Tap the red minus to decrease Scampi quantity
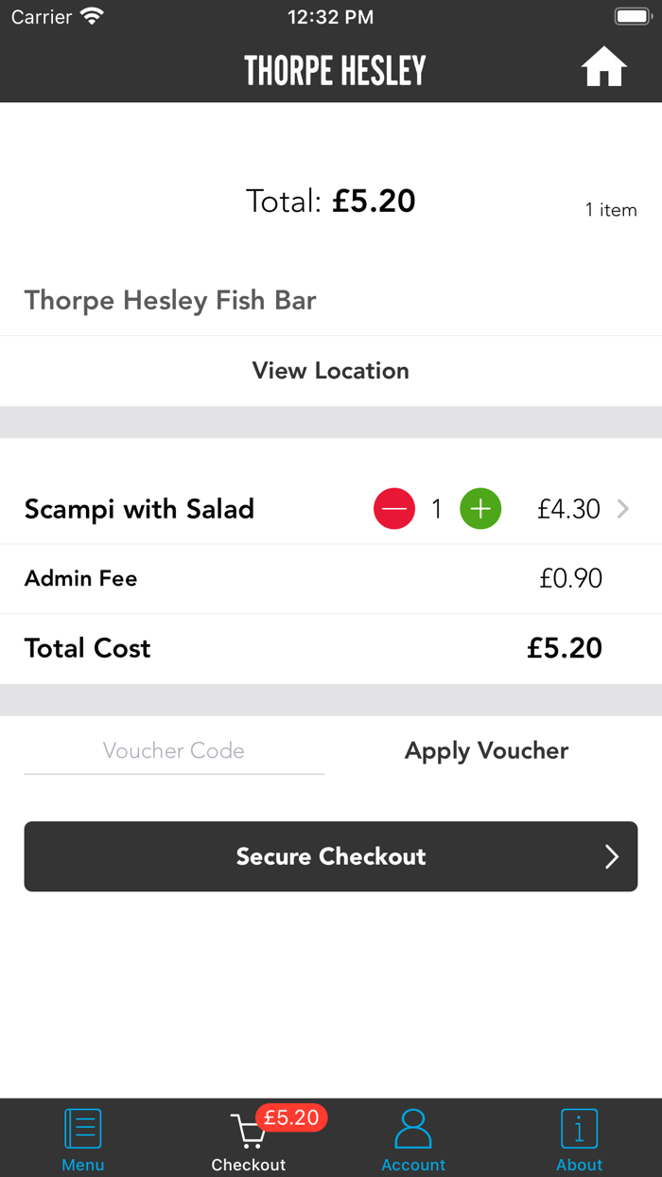662x1177 pixels. click(394, 508)
